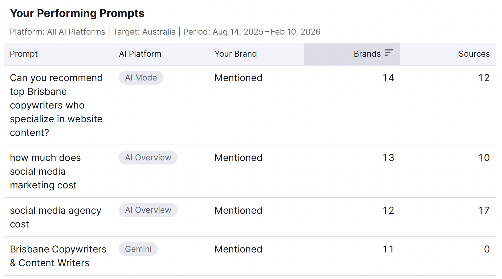Click the Gemini platform badge
Image resolution: width=502 pixels, height=279 pixels.
138,249
